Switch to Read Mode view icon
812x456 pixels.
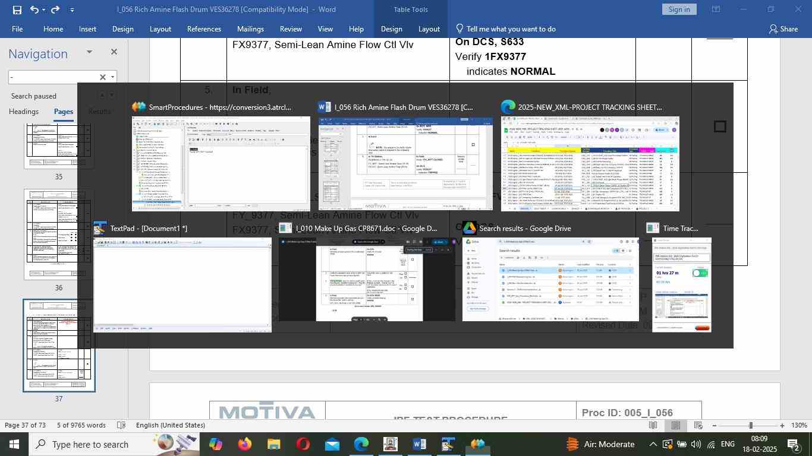point(653,425)
